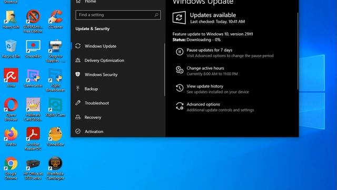Screen dimensions: 337x190
Task: Click the sidebar vertical scrollbar
Action: (x=165, y=70)
